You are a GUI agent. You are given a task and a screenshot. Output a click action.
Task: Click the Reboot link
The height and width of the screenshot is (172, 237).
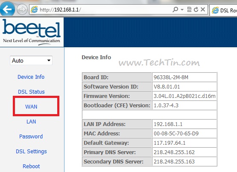tap(31, 166)
